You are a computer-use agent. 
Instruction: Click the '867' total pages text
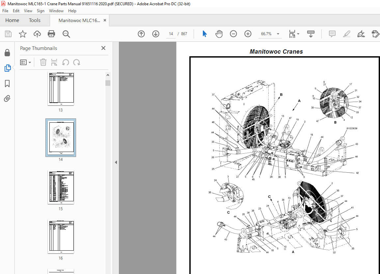pyautogui.click(x=184, y=34)
